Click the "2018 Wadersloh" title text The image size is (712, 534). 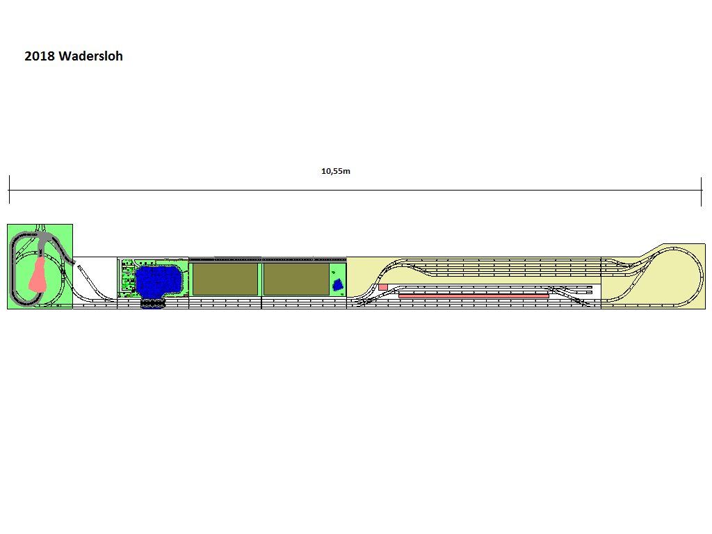tap(73, 56)
